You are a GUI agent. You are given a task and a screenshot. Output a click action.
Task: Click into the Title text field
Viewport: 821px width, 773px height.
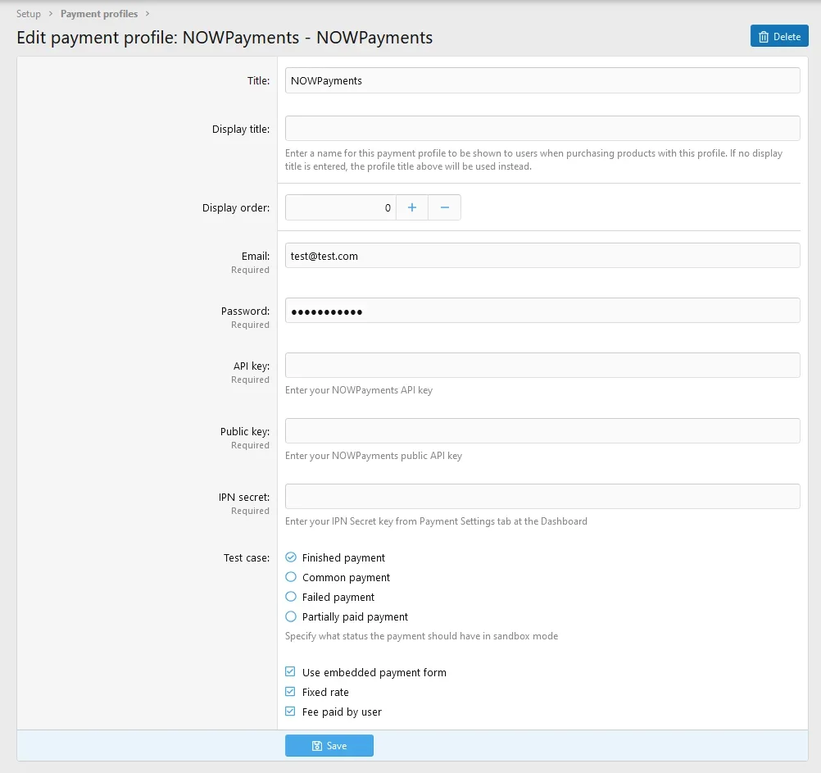click(542, 80)
